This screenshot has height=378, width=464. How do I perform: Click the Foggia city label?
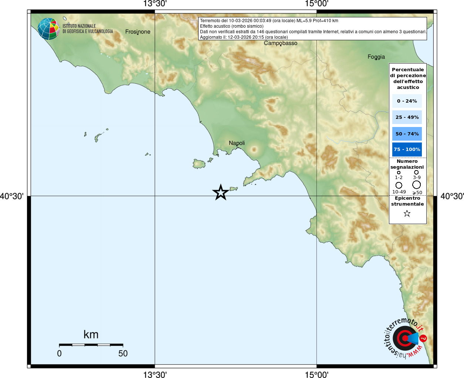(376, 57)
